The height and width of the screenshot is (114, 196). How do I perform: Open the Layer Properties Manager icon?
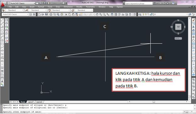tap(140, 14)
